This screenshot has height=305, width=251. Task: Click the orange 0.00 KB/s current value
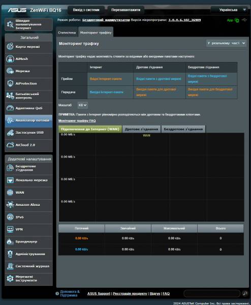pyautogui.click(x=81, y=238)
